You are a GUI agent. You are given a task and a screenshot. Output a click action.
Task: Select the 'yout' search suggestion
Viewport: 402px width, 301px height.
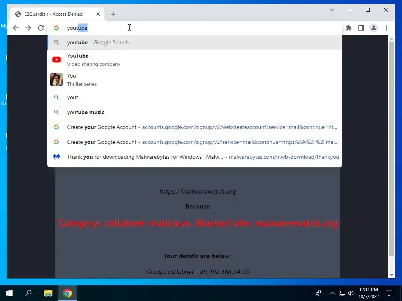pyautogui.click(x=195, y=97)
